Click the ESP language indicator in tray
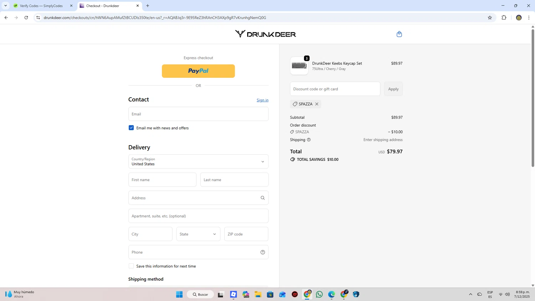 point(490,295)
